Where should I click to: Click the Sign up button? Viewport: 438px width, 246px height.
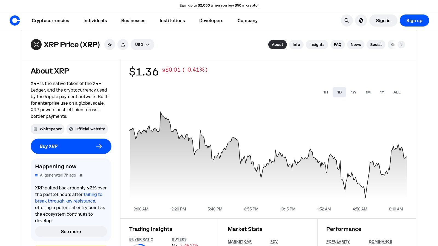click(x=414, y=20)
